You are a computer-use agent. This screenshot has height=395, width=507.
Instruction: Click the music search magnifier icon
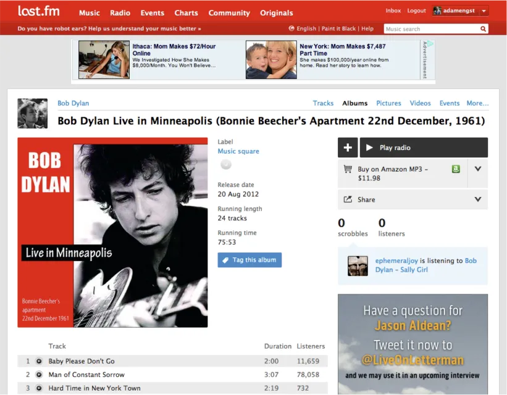coord(483,29)
